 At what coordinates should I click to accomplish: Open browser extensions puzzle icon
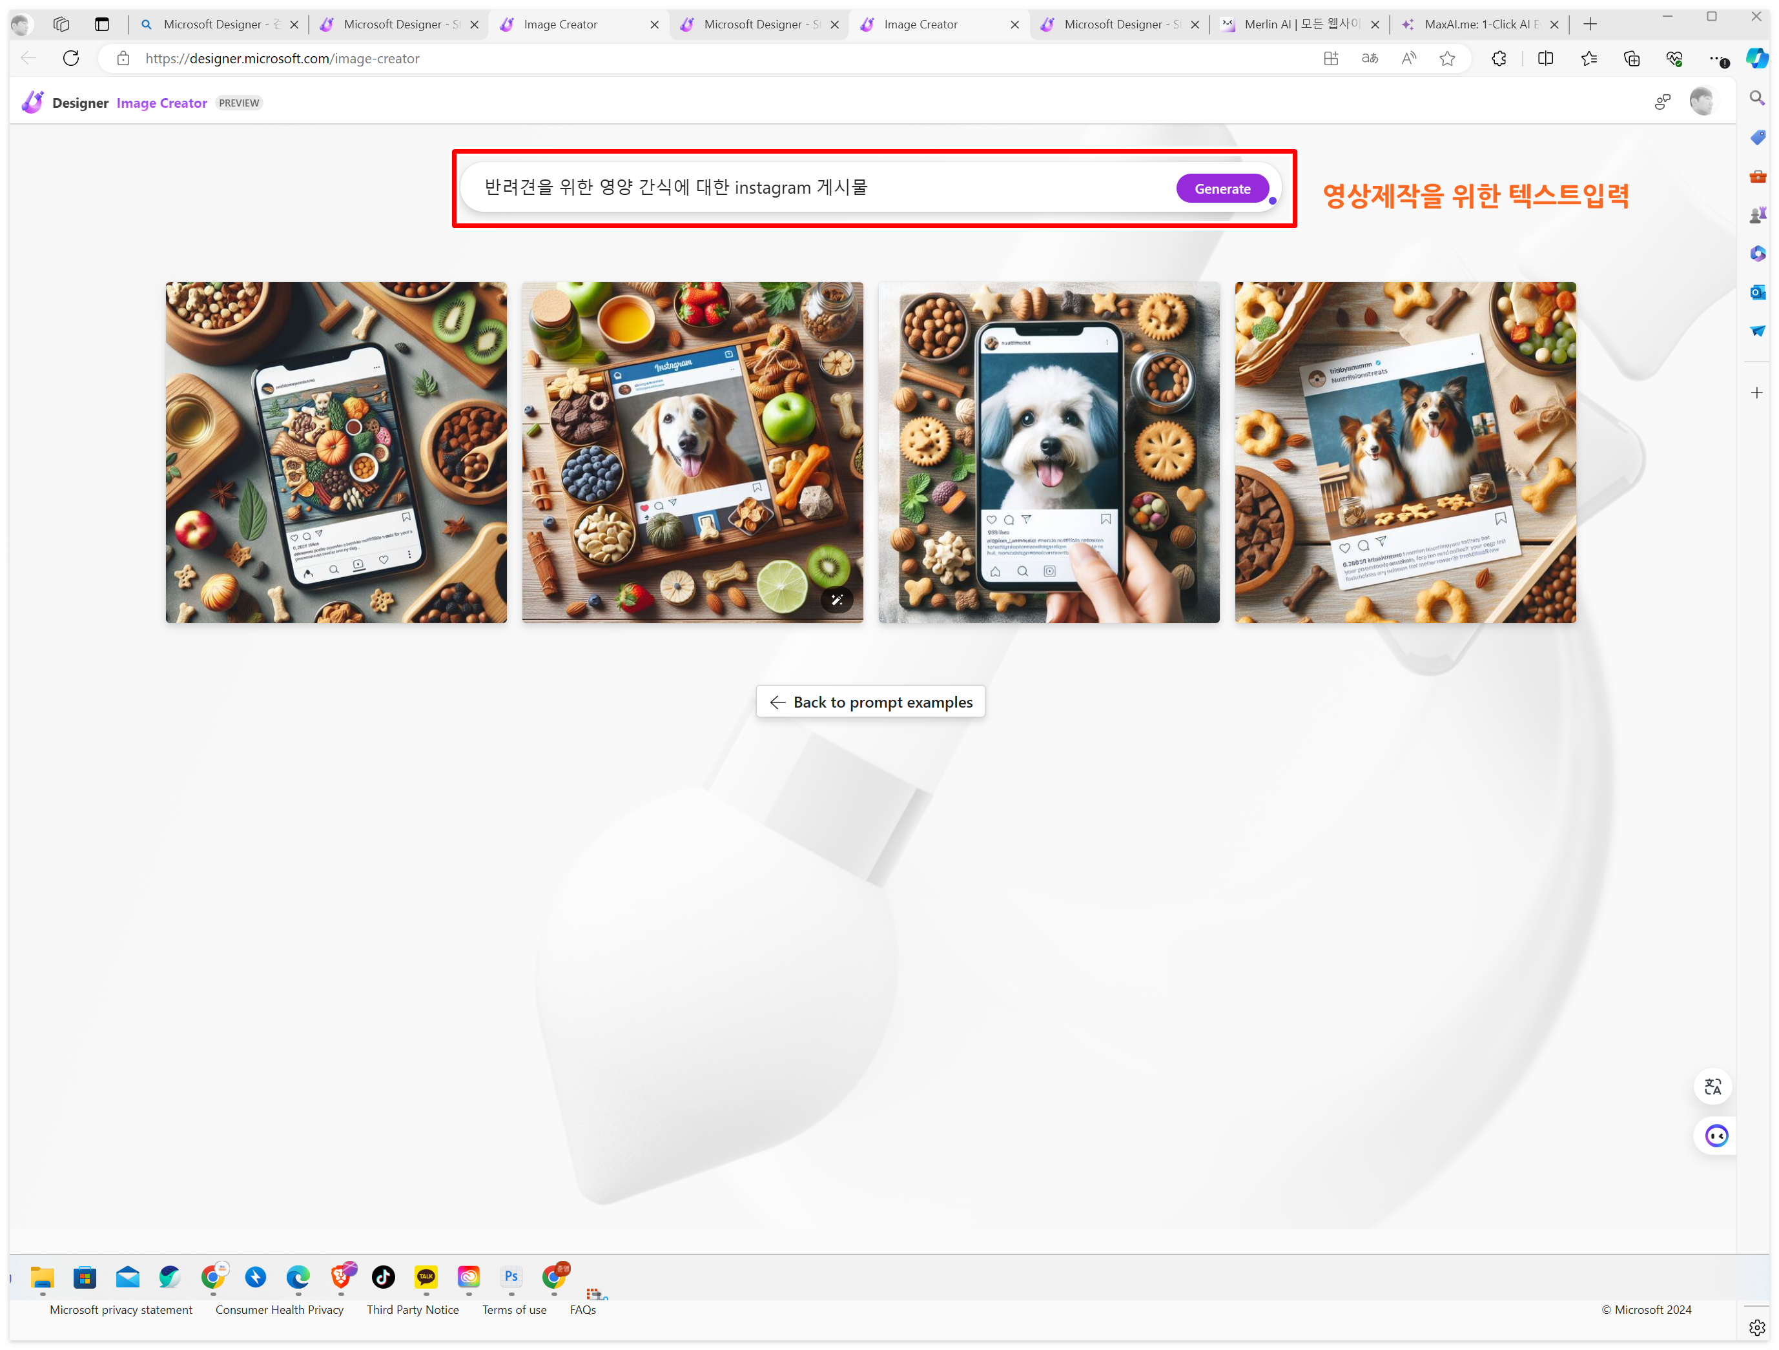click(x=1498, y=58)
